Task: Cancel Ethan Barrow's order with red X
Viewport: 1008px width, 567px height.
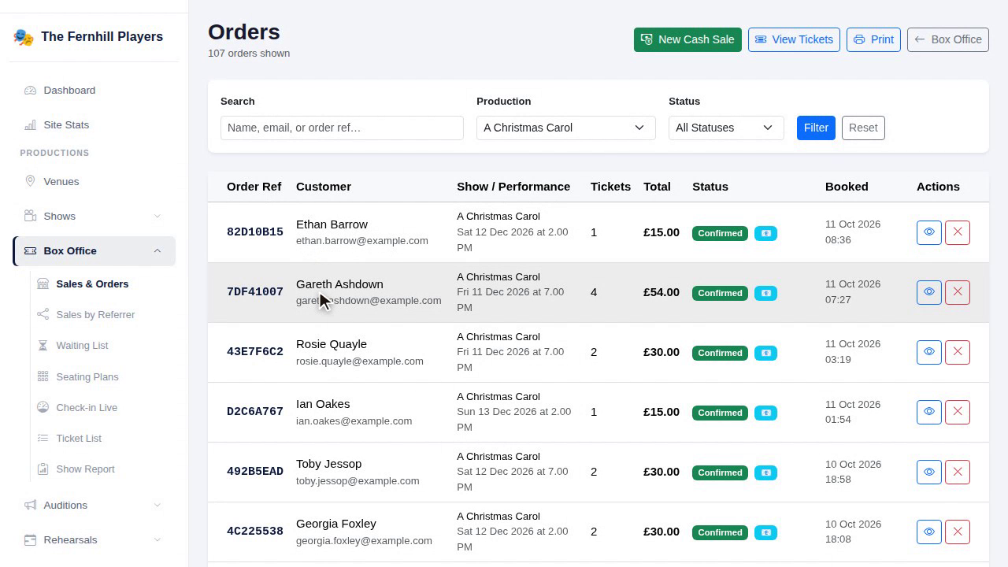Action: click(x=958, y=232)
